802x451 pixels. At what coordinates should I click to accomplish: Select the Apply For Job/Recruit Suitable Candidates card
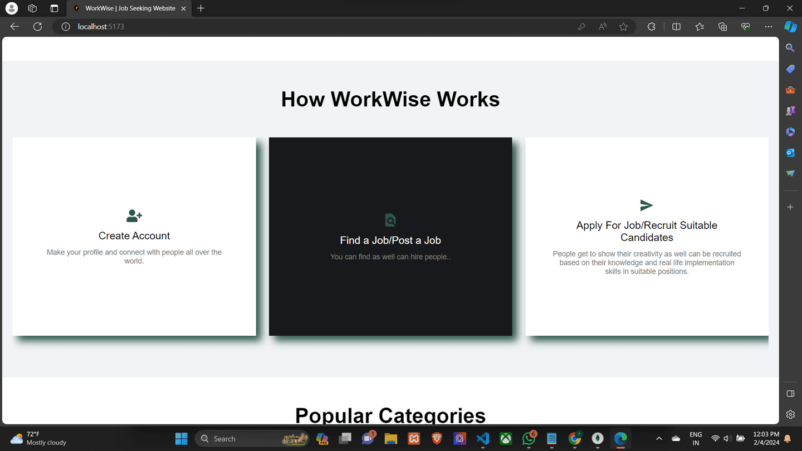click(647, 237)
